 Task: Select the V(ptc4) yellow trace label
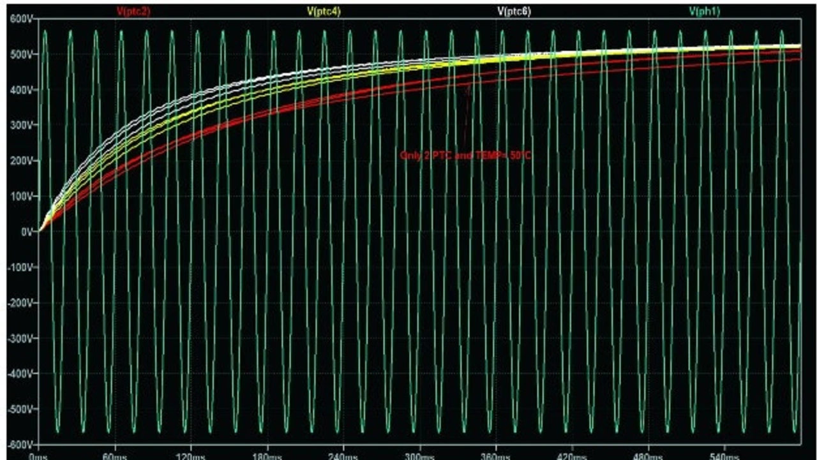324,11
